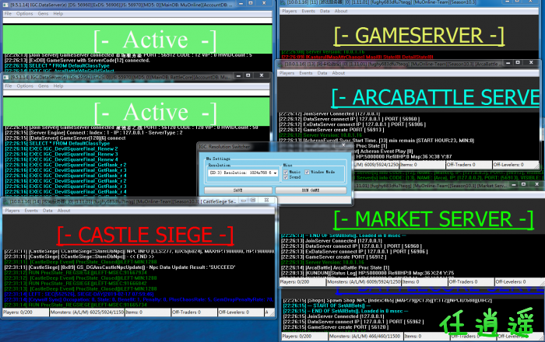Image resolution: width=545 pixels, height=342 pixels.
Task: Maximize the CastleSiege server window
Action: point(253,200)
